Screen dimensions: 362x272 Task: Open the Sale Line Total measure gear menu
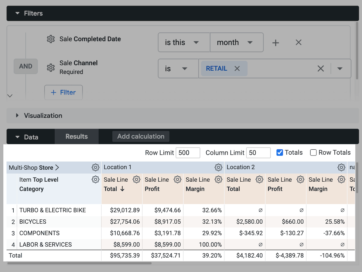point(136,179)
